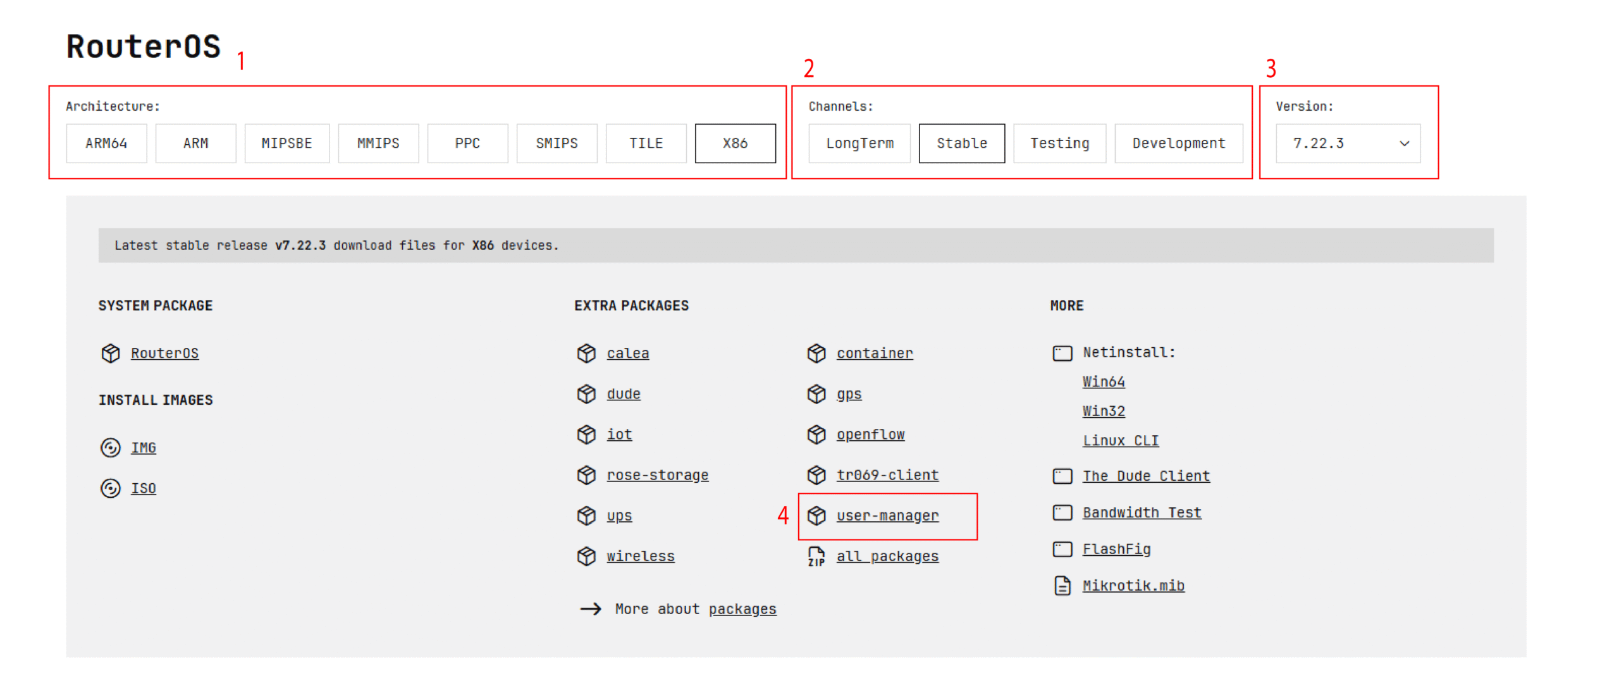Open the Bandwidth Test link
Image resolution: width=1619 pixels, height=685 pixels.
(x=1142, y=512)
